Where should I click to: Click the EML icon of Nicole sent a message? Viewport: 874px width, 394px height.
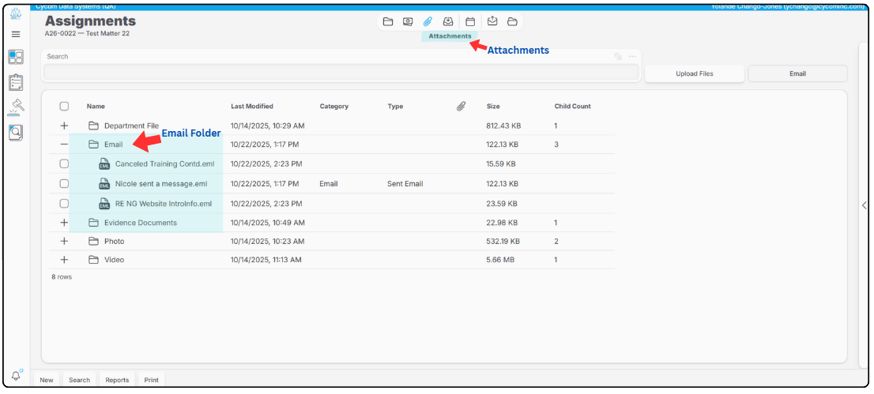pos(104,183)
